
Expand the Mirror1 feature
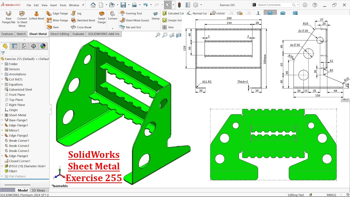[x=2, y=131]
